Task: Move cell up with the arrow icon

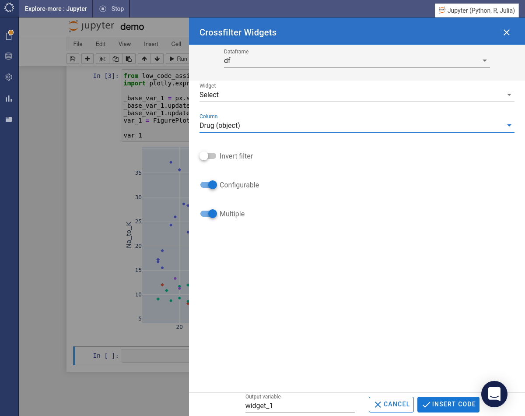Action: click(144, 59)
